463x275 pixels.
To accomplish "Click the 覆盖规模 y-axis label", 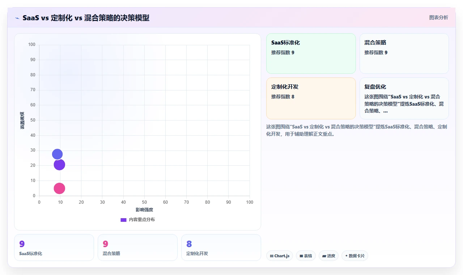I will [22, 120].
